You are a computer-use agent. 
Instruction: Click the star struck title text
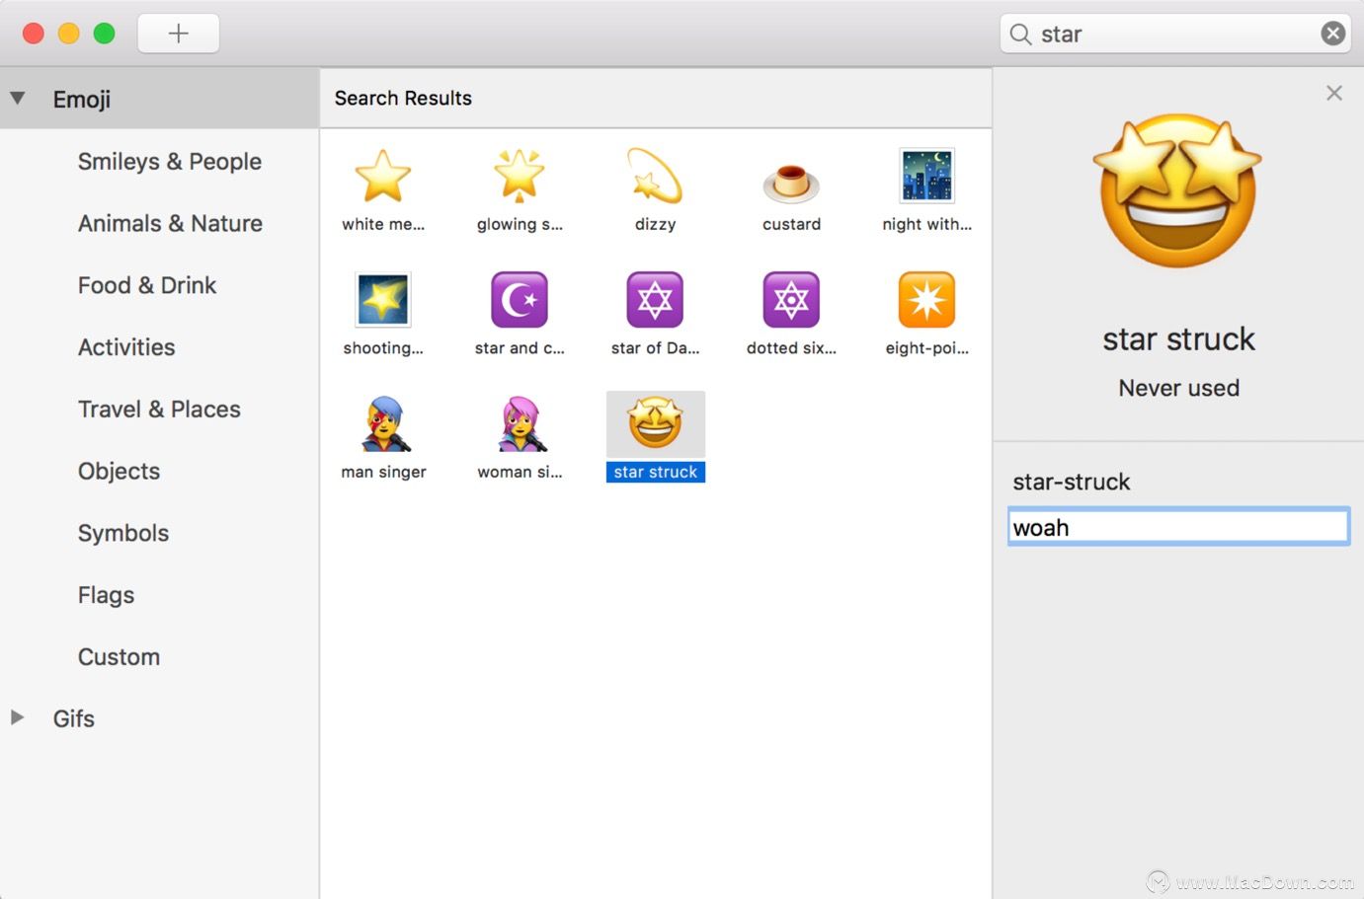point(1178,339)
